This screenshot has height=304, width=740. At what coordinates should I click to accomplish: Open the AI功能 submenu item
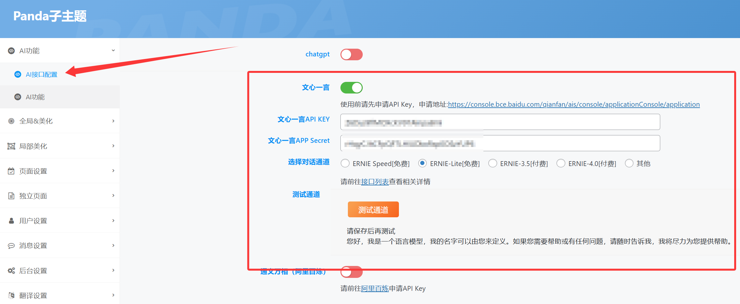click(x=60, y=97)
